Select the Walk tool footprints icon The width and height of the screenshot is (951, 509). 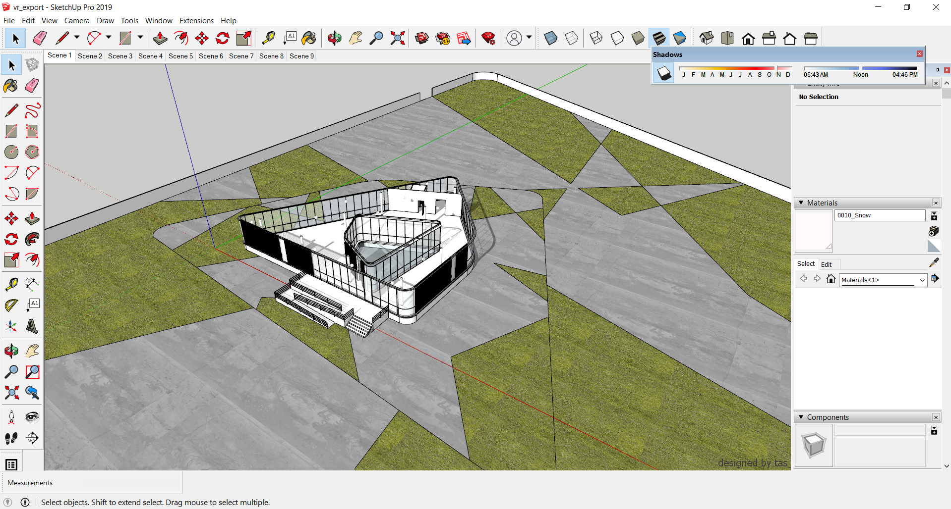point(11,438)
